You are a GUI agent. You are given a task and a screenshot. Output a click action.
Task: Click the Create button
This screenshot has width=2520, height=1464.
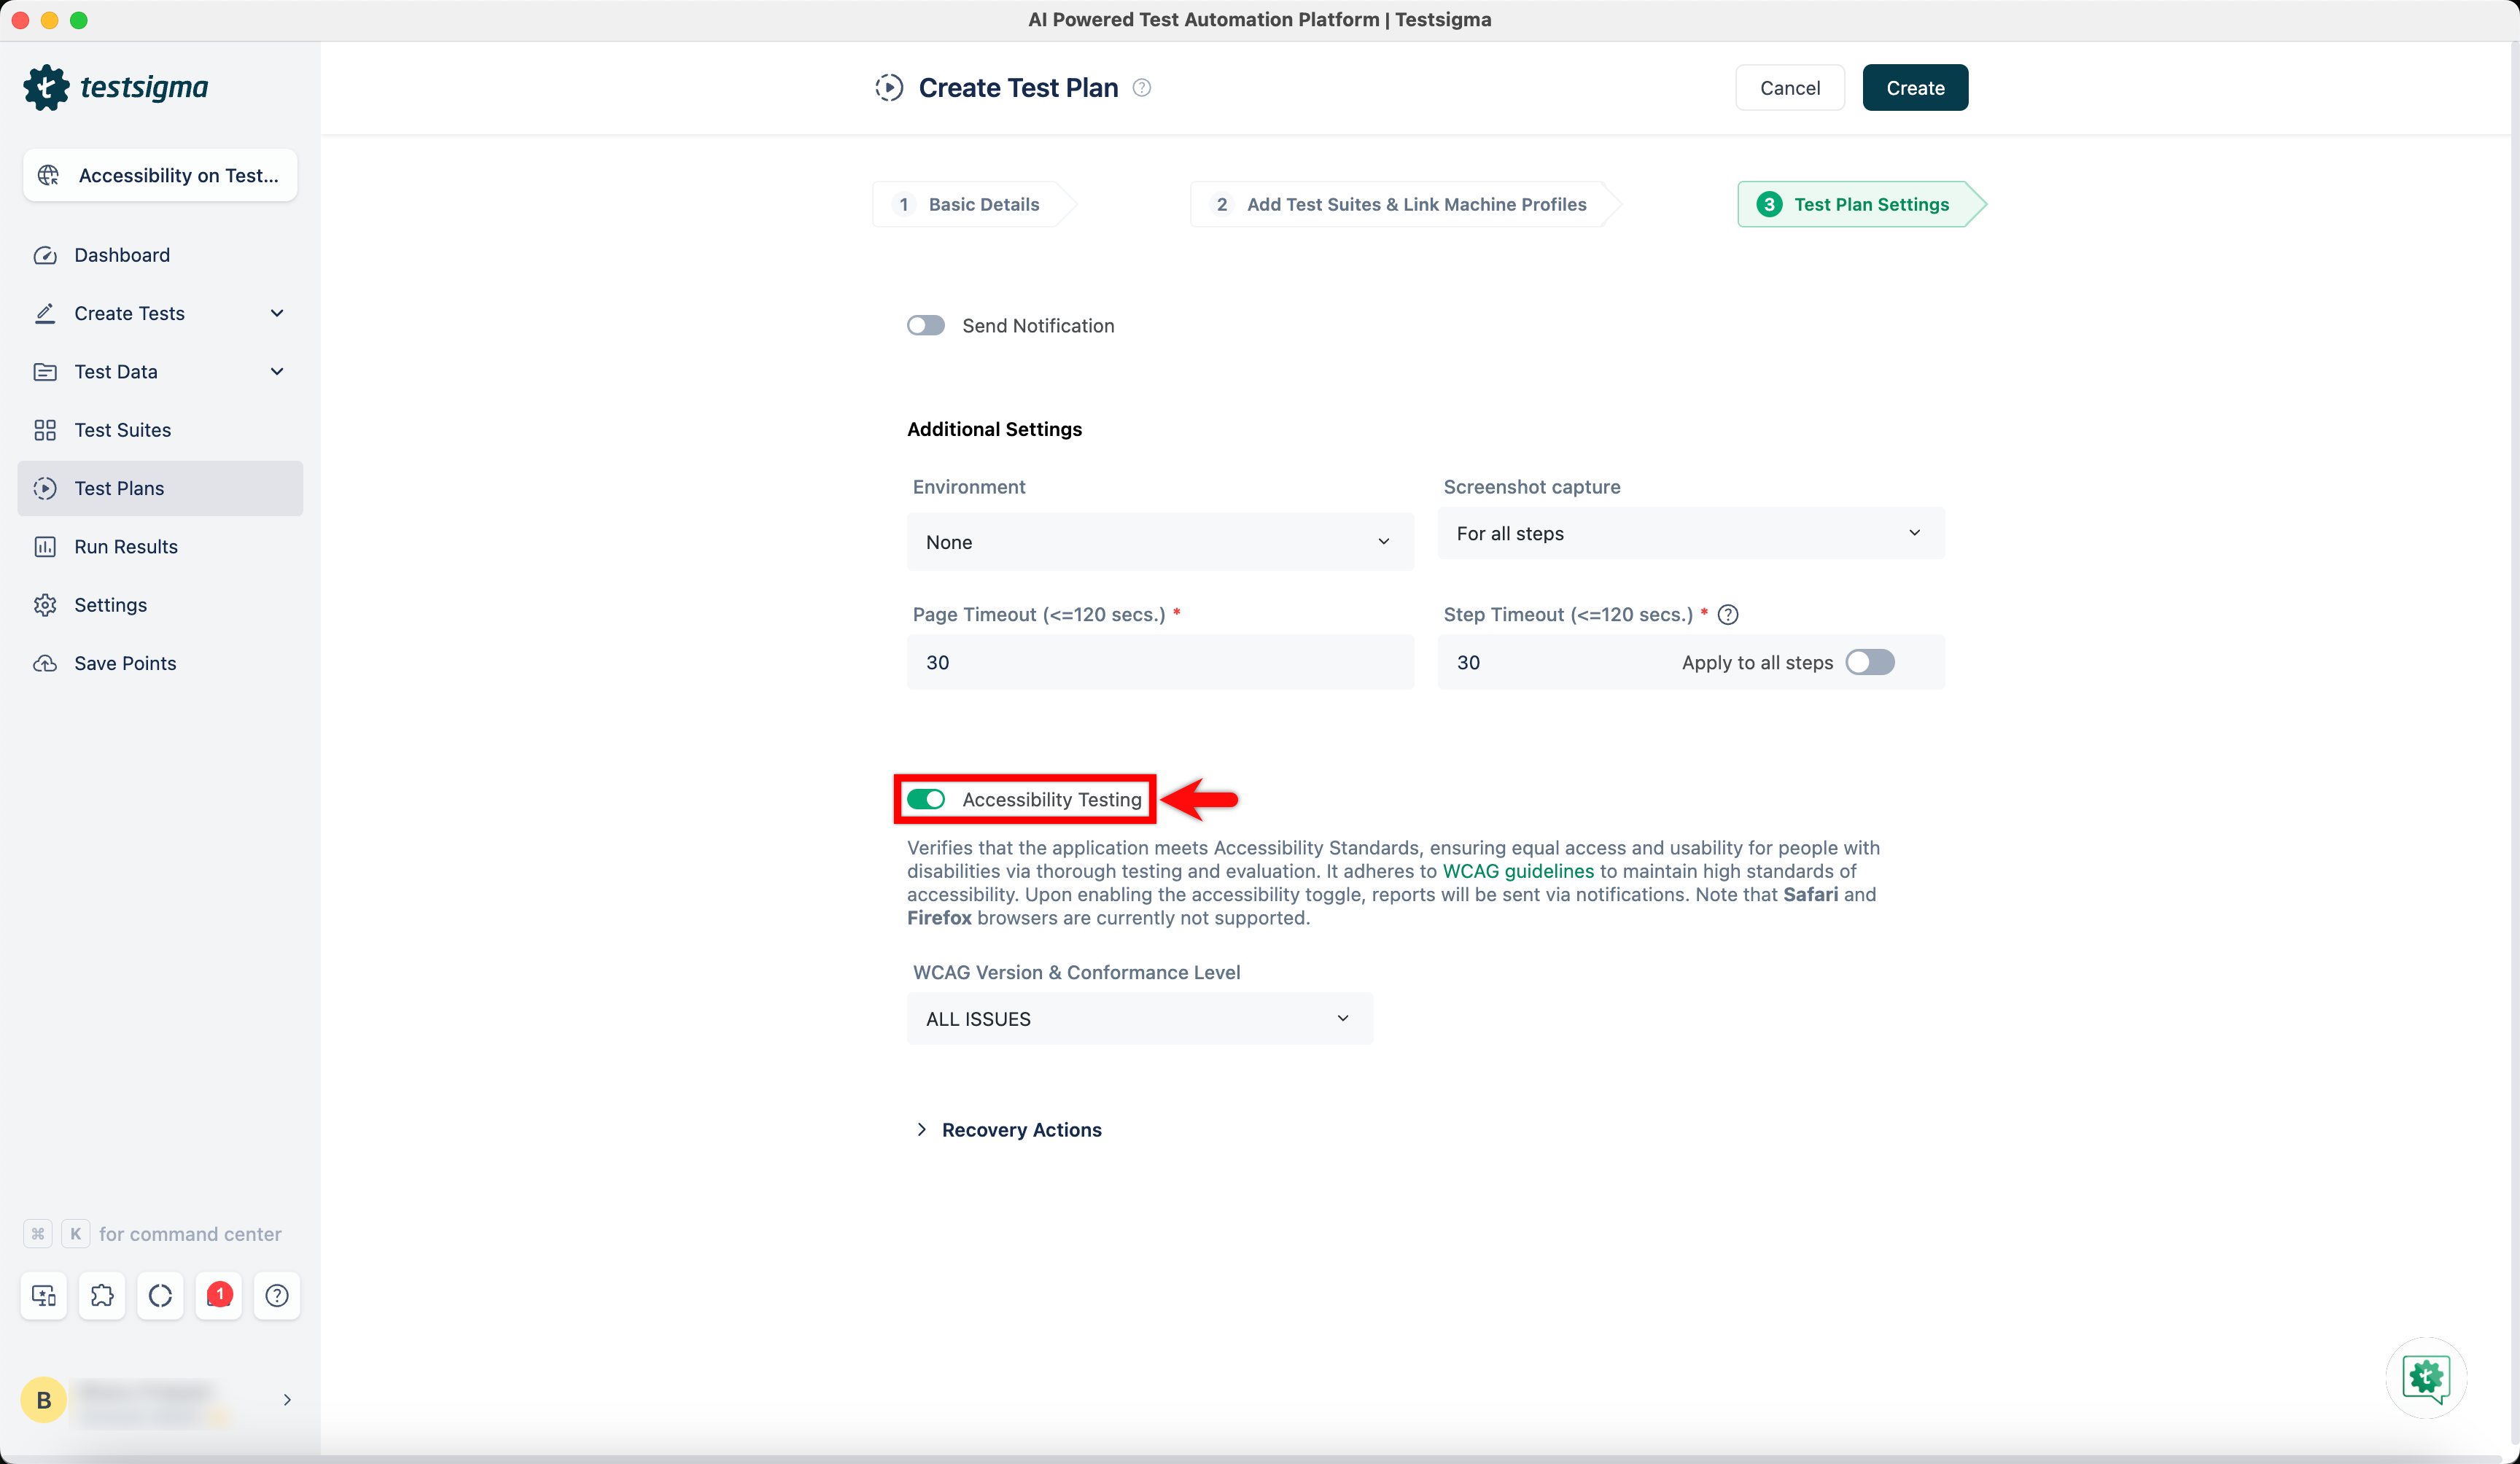1913,87
